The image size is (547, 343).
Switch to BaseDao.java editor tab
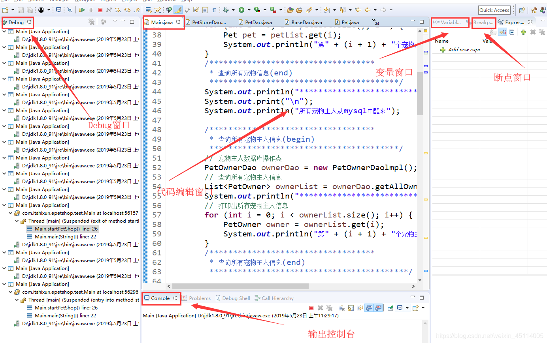point(304,22)
